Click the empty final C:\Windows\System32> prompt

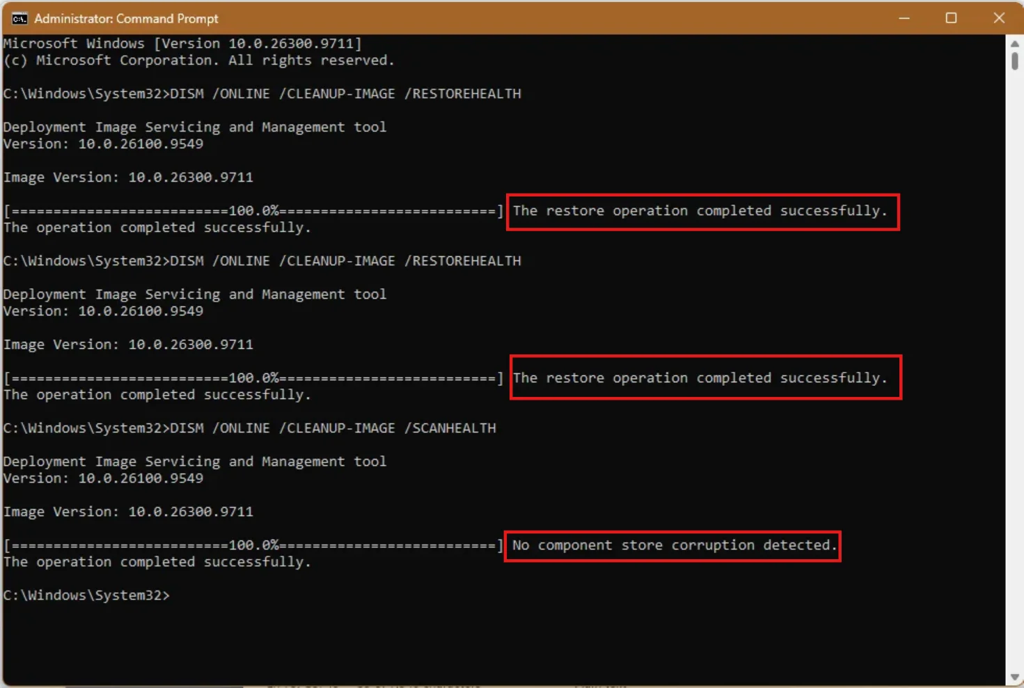click(86, 595)
